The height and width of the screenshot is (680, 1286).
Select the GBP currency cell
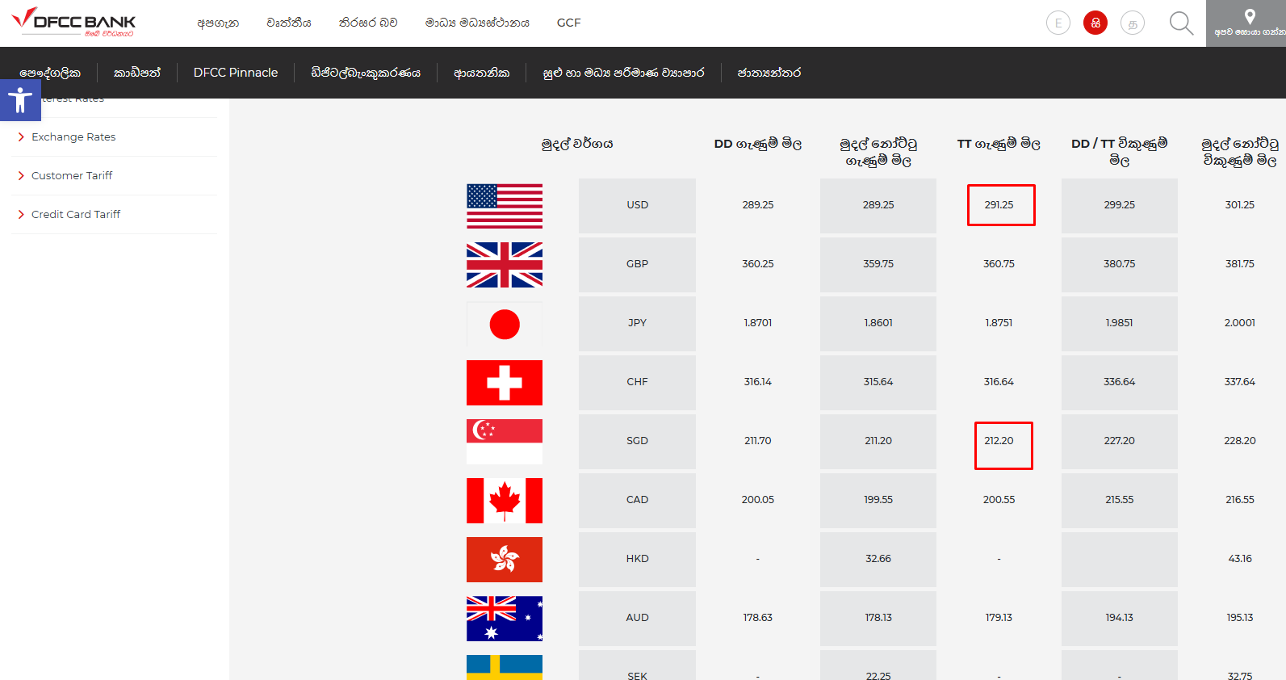point(637,264)
